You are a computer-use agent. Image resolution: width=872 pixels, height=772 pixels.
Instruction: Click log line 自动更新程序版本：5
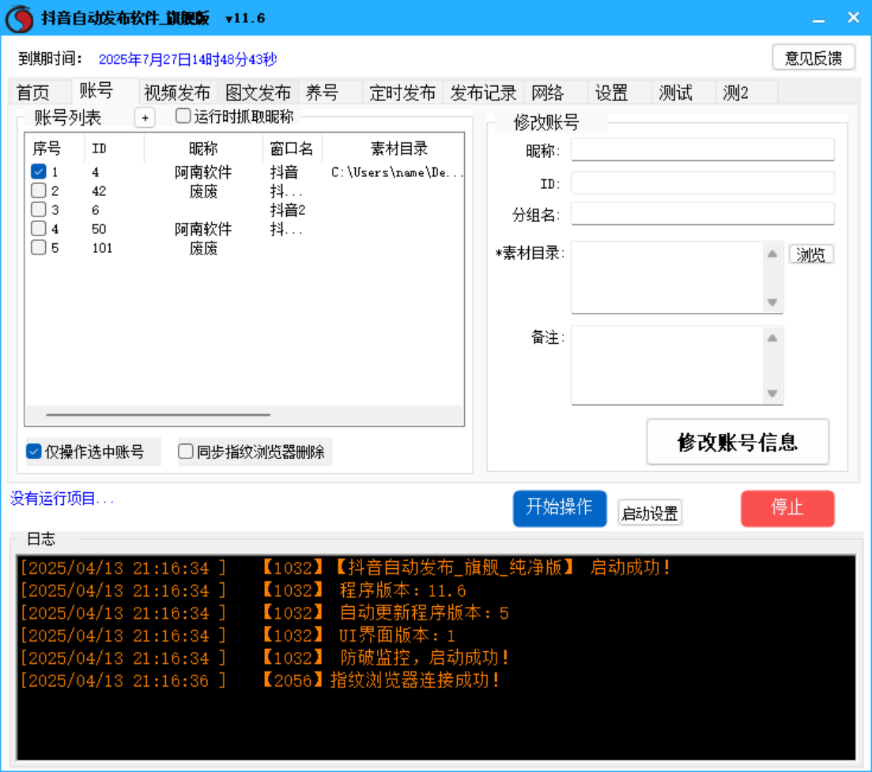pos(425,613)
